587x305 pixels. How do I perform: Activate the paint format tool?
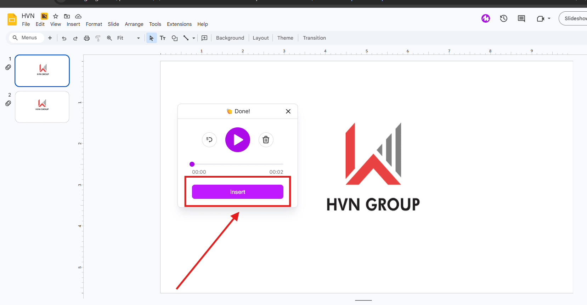[98, 38]
